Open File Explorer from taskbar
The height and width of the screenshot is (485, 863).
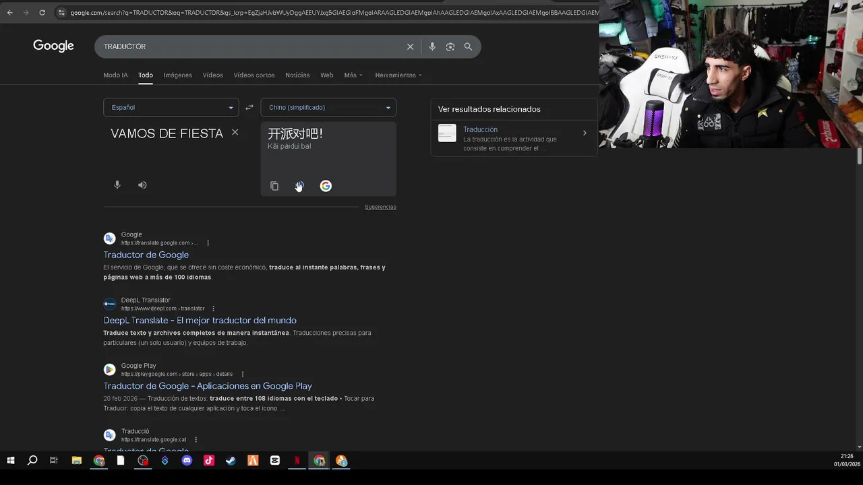pyautogui.click(x=77, y=461)
